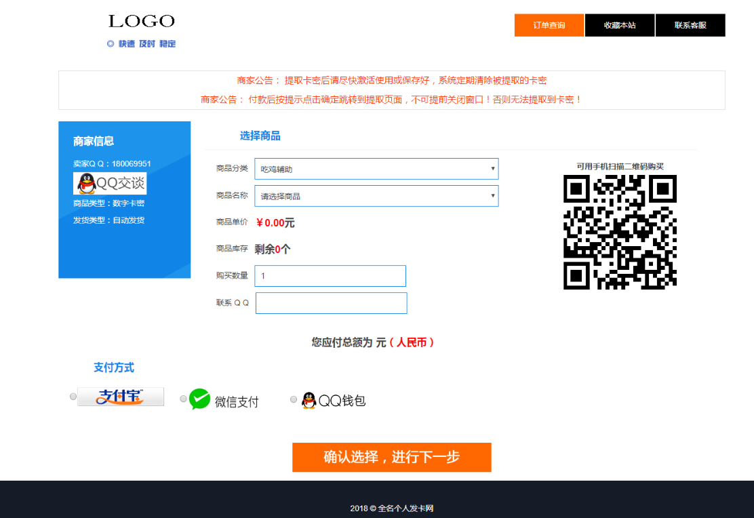
Task: Click the 商品类型：数字卡密 text
Action: click(108, 203)
